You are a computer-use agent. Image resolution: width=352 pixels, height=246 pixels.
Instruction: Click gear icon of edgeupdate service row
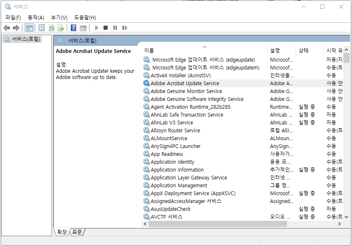tap(146, 60)
